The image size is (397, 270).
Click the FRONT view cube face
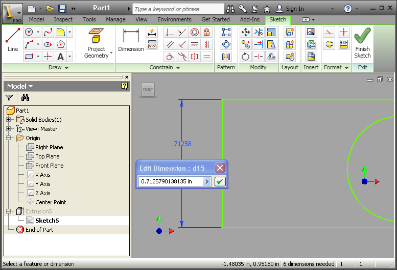(x=148, y=89)
